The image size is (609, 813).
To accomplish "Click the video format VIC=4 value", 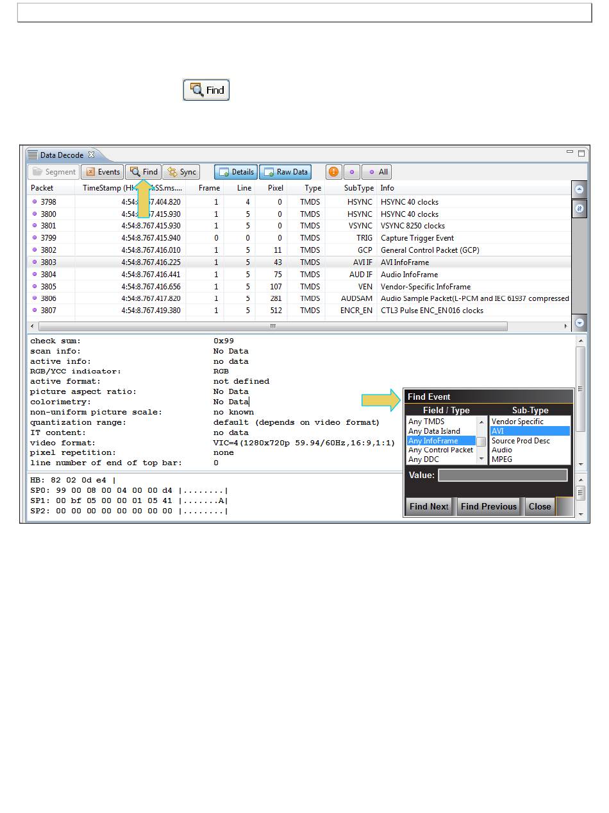I will 304,443.
